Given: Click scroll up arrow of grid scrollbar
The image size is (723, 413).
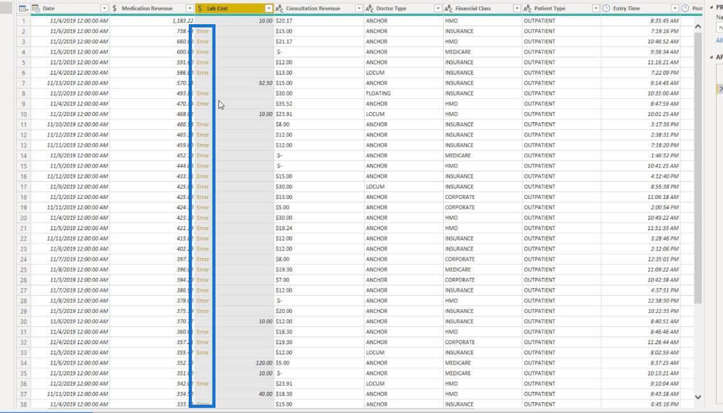Looking at the screenshot, I should [x=697, y=26].
